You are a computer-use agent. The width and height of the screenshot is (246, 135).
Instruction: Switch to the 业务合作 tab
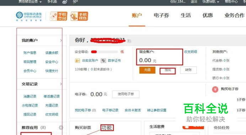click(234, 15)
